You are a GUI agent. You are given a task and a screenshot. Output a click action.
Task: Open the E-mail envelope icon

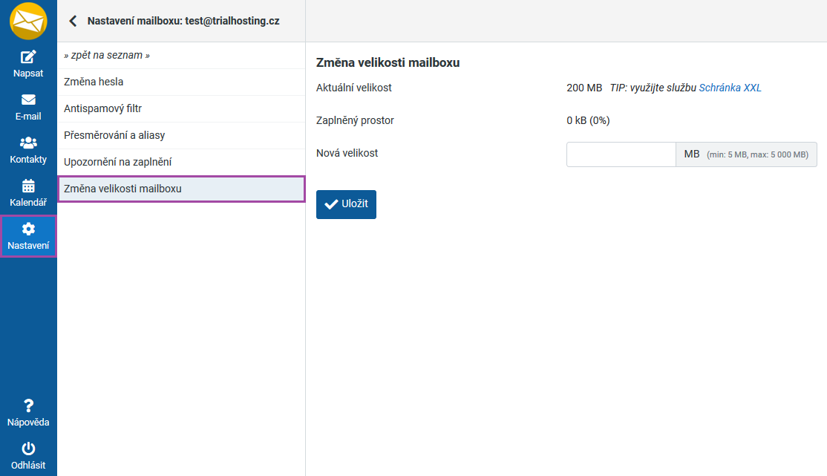pyautogui.click(x=28, y=100)
